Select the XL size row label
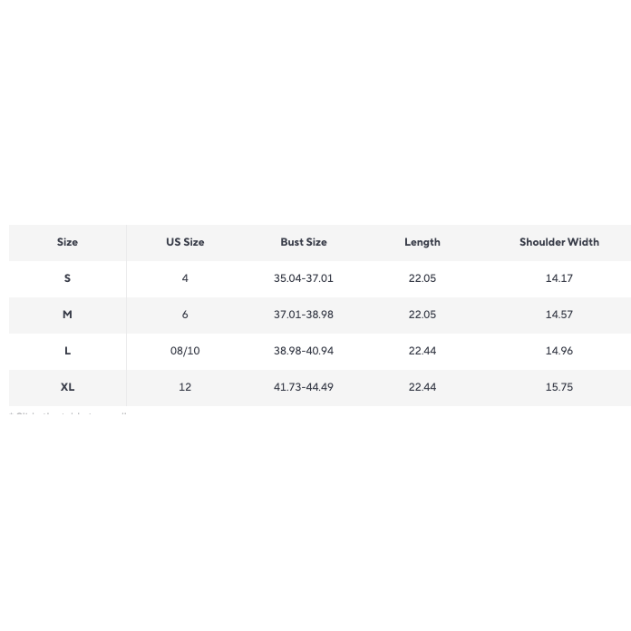This screenshot has height=631, width=631. [67, 387]
